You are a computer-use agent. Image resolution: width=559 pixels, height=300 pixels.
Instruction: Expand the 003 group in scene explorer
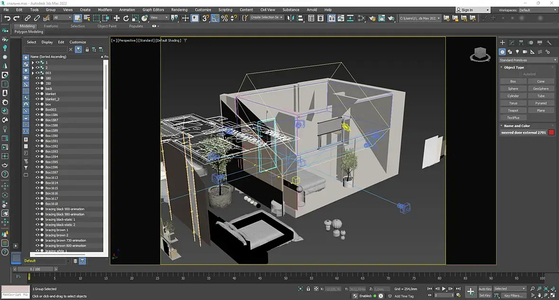click(33, 73)
